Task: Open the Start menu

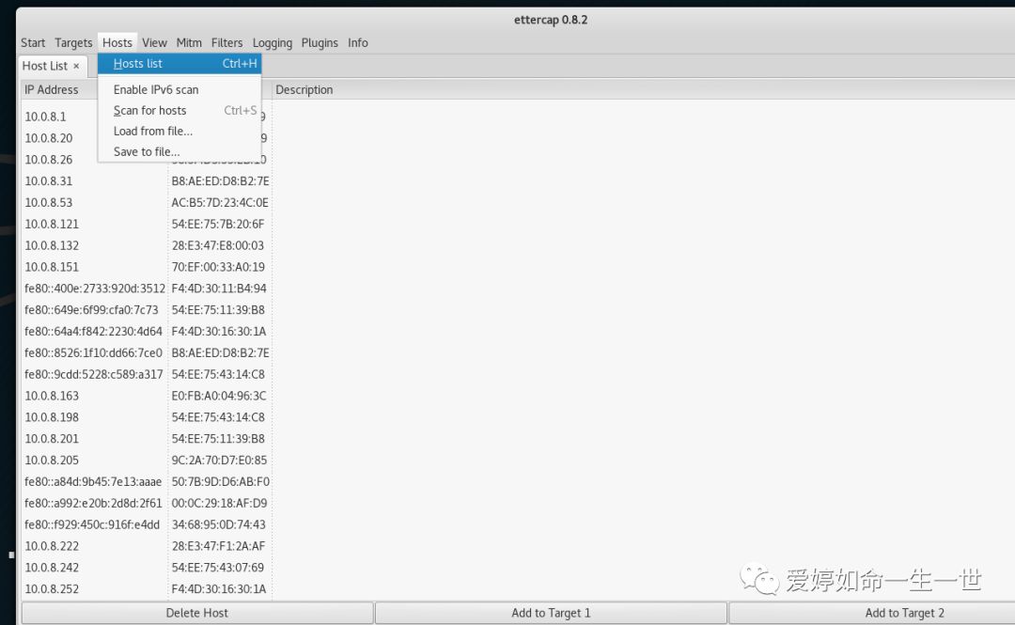Action: (33, 42)
